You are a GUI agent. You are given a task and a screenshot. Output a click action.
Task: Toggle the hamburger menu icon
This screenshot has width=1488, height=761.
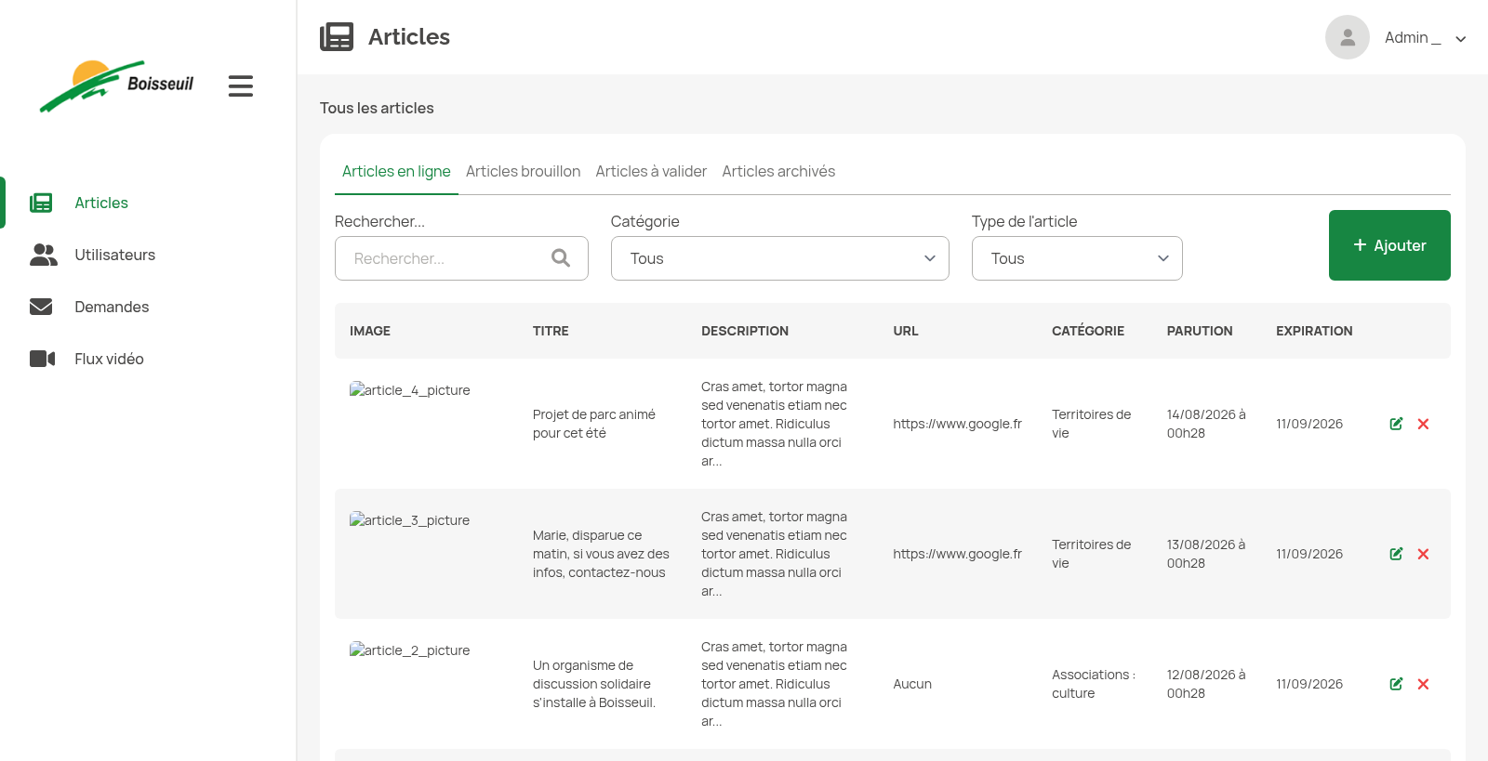tap(241, 86)
